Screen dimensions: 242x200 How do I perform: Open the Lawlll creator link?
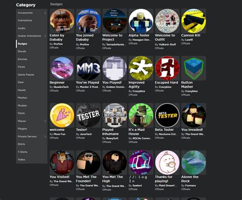[x=189, y=40]
